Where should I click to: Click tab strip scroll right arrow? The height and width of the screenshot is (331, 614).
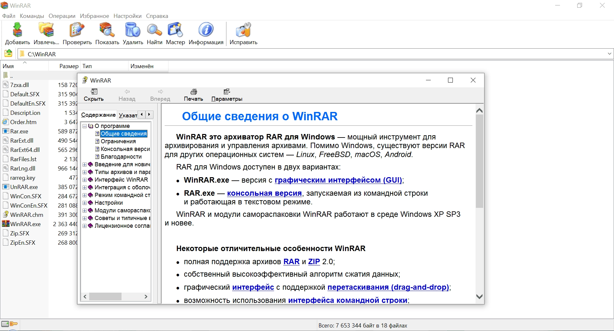149,114
